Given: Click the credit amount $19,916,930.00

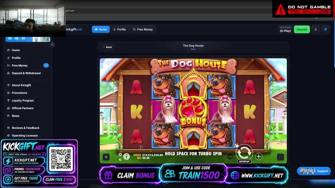Looking at the screenshot, I should (152, 155).
